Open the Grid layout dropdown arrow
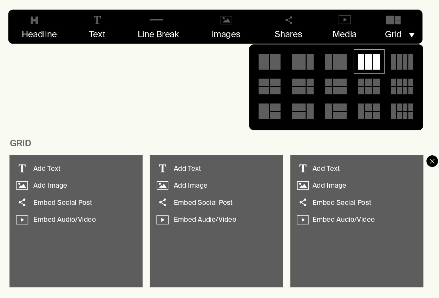The image size is (439, 298). click(412, 35)
